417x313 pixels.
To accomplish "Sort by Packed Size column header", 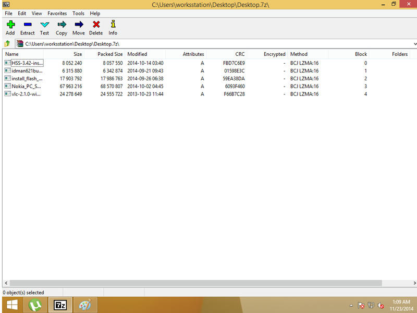I will pyautogui.click(x=105, y=54).
